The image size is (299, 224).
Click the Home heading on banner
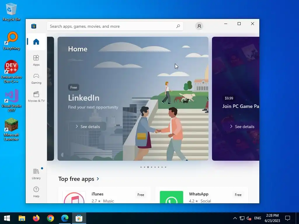78,49
